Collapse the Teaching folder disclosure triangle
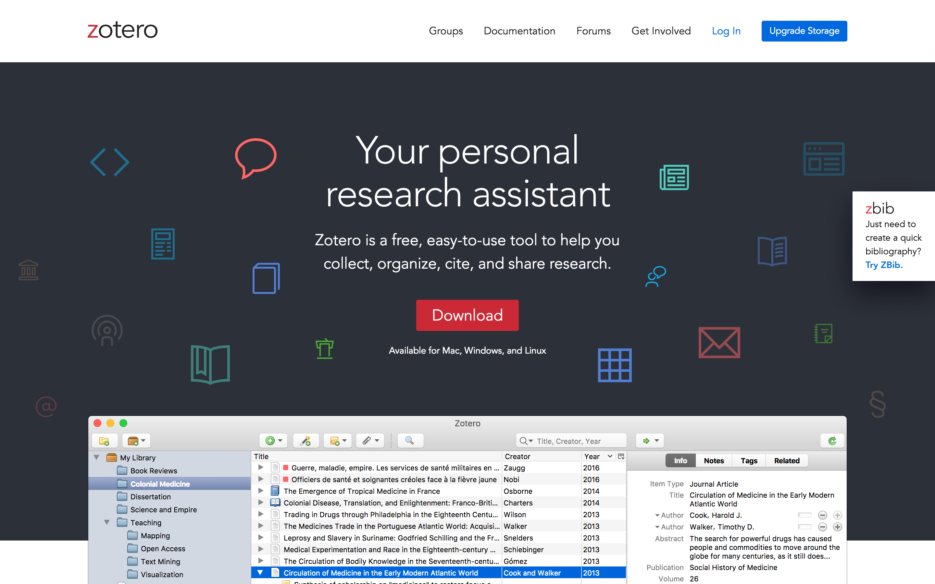Screen dimensions: 935x584 [107, 522]
